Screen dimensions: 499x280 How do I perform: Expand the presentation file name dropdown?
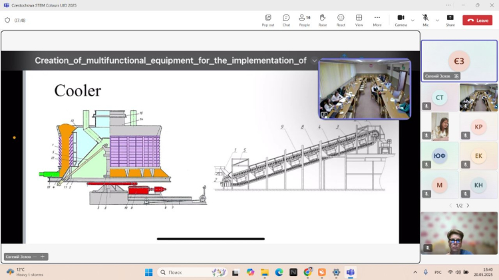(x=315, y=60)
